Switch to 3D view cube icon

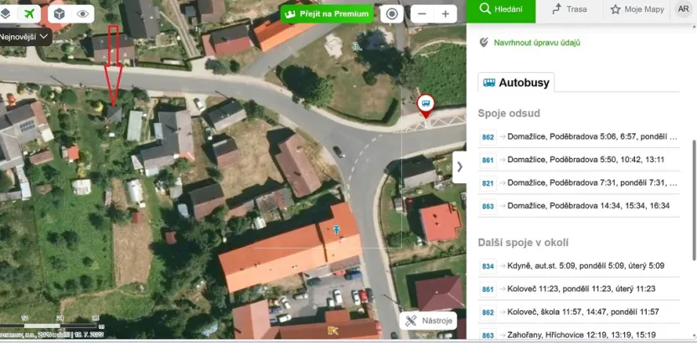[x=59, y=14]
